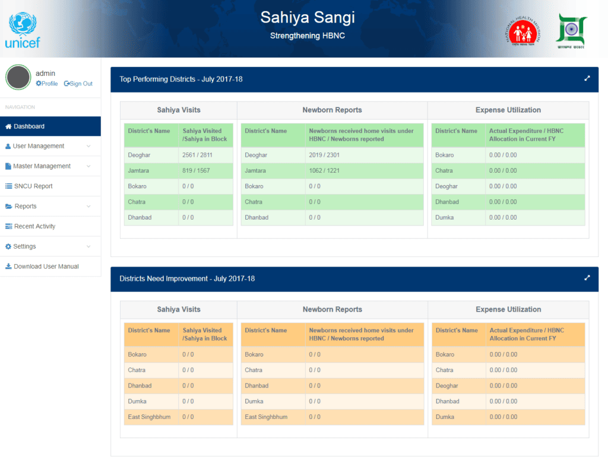
Task: Click the National Health Mission logo
Action: click(x=522, y=31)
